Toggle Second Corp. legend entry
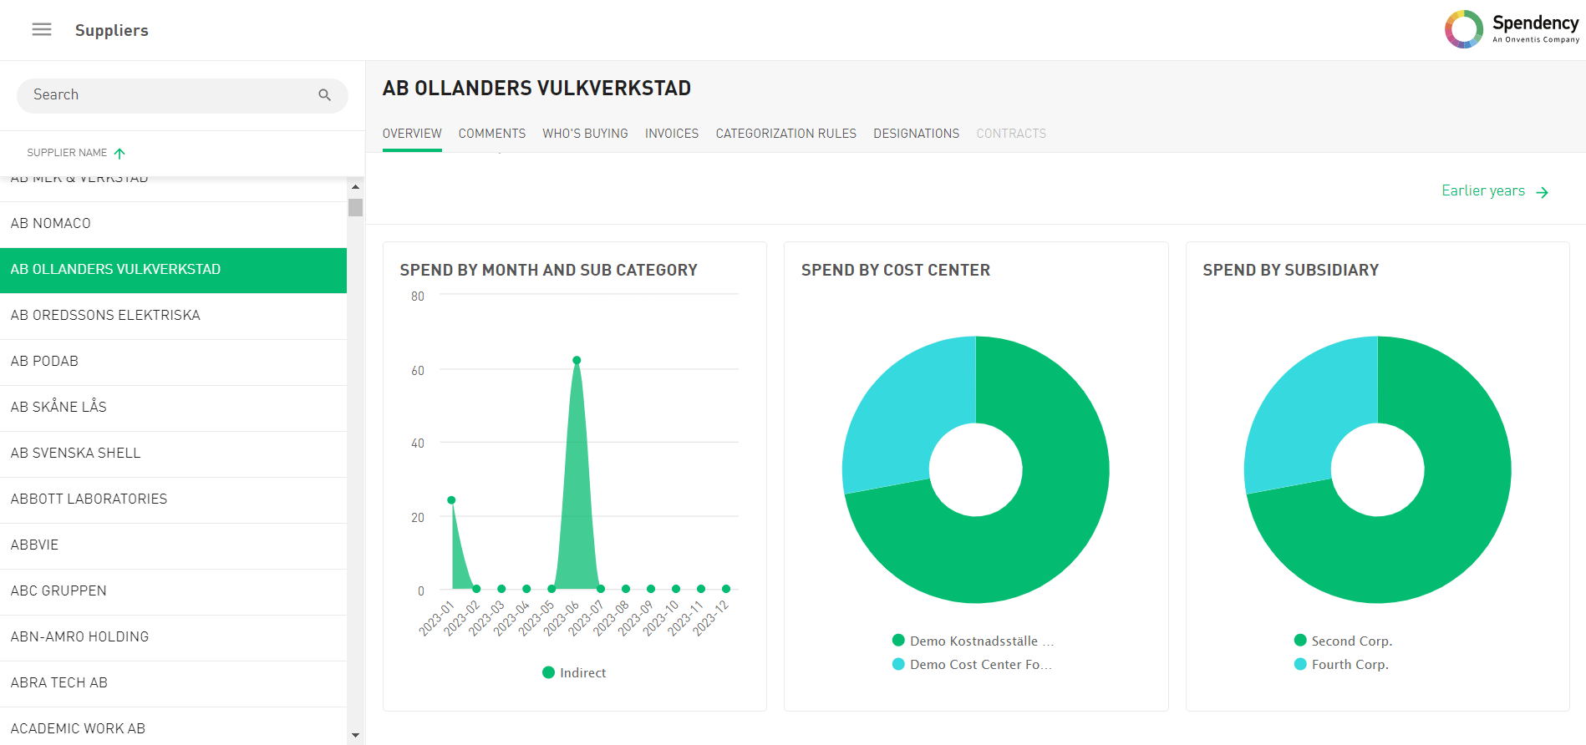 point(1343,641)
